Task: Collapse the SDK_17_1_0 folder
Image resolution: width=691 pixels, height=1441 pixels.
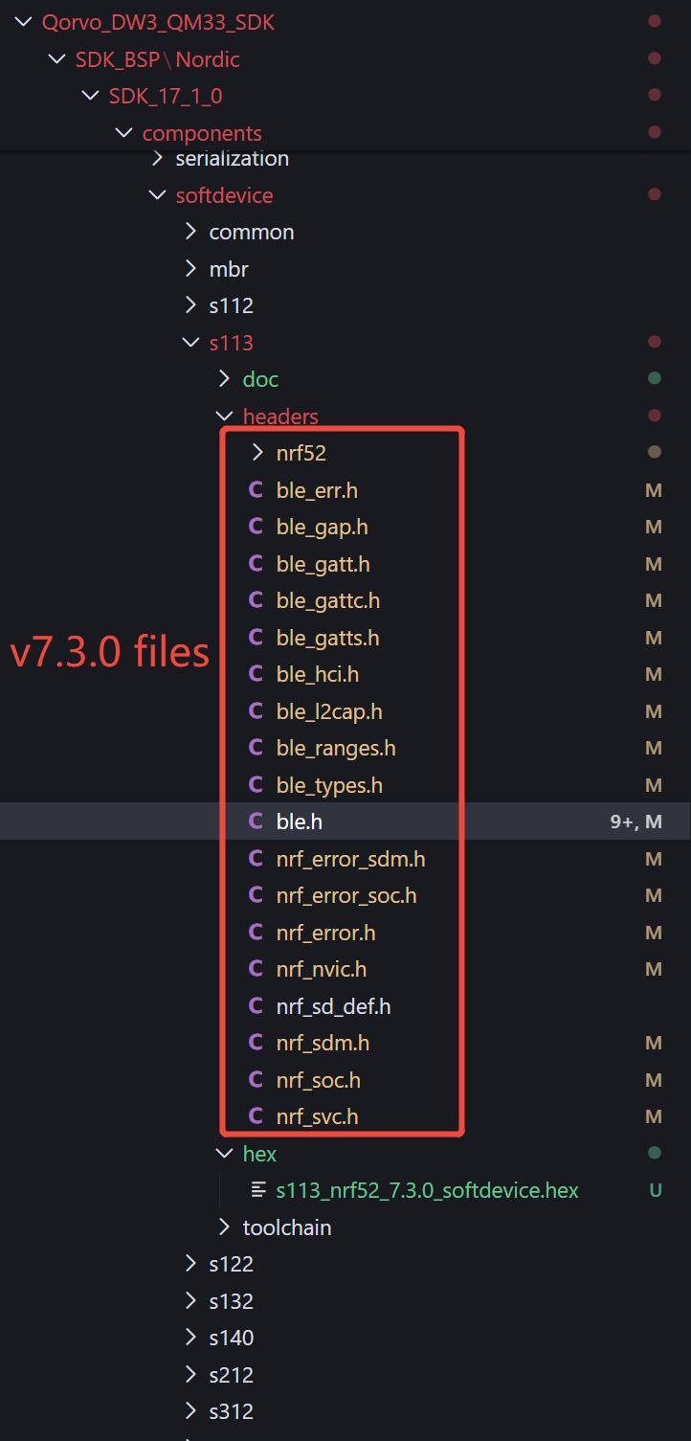Action: coord(90,96)
